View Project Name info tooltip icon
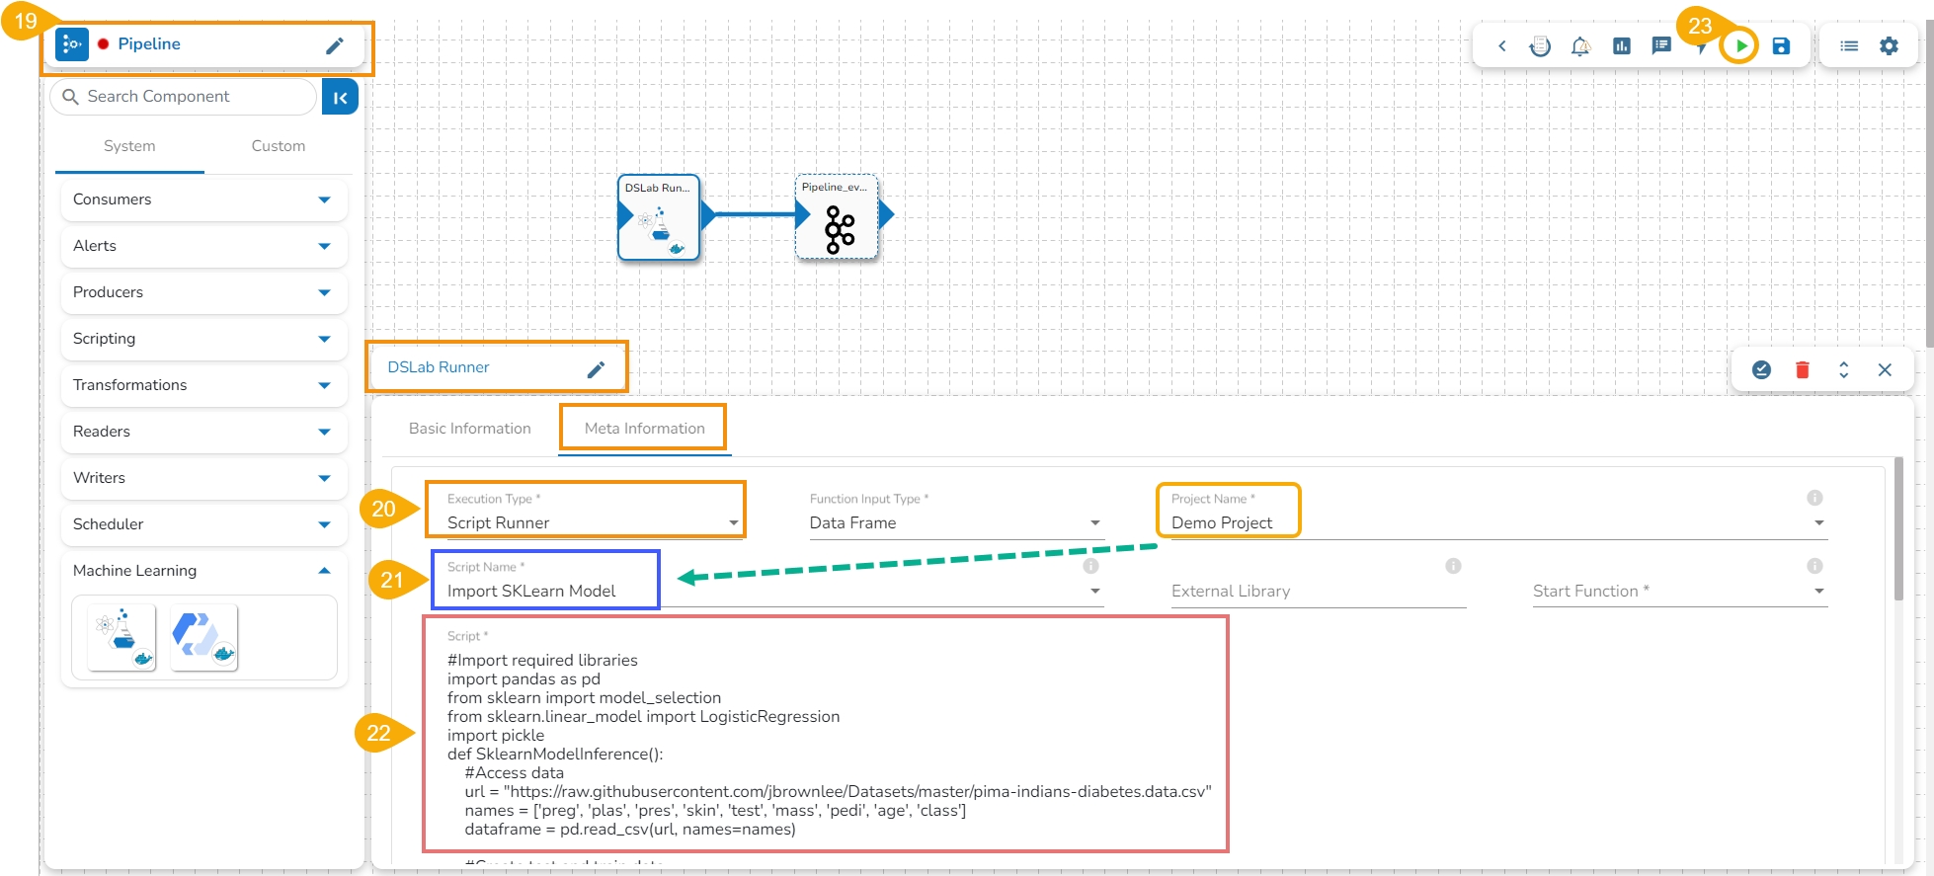The image size is (1934, 876). 1814,498
